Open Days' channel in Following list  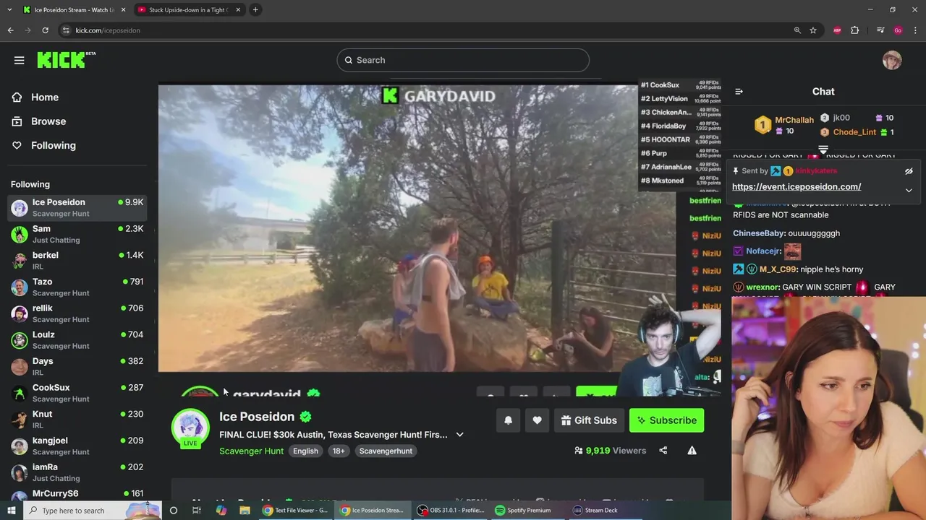click(78, 366)
